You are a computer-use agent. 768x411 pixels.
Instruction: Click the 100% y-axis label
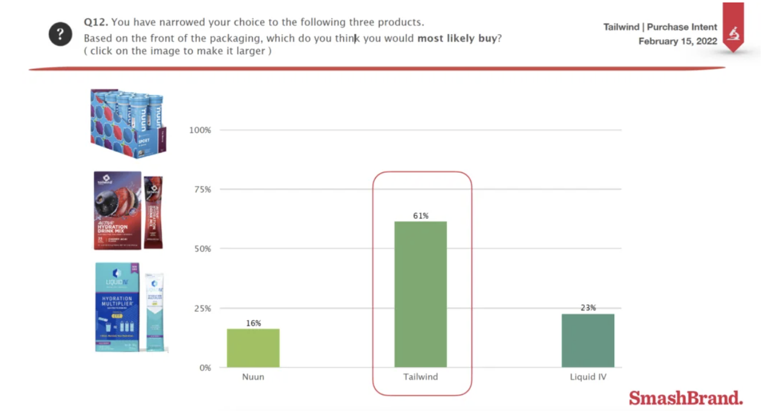point(200,130)
